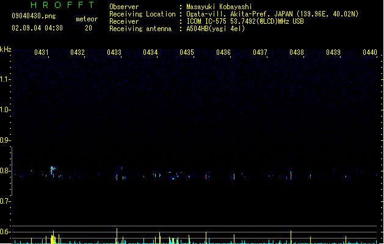The height and width of the screenshot is (244, 384).
Task: Click the vertical gray frequency range bar
Action: point(12,171)
